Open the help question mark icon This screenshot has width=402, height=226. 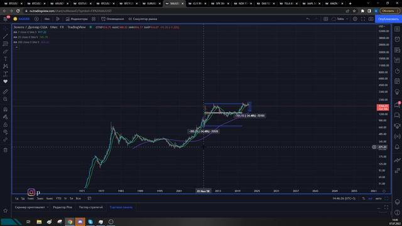(397, 212)
